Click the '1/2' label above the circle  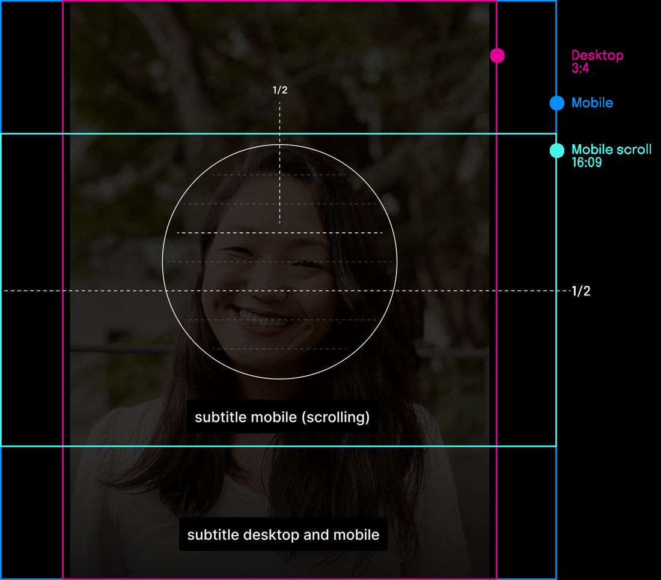click(x=280, y=90)
